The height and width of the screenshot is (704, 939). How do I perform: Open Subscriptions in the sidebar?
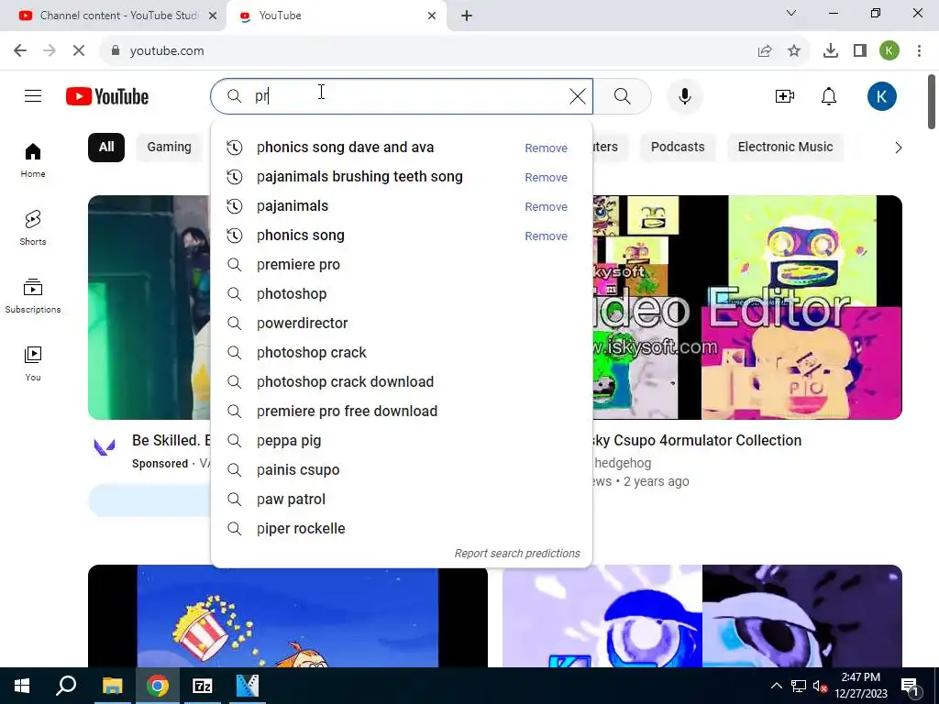(x=33, y=296)
